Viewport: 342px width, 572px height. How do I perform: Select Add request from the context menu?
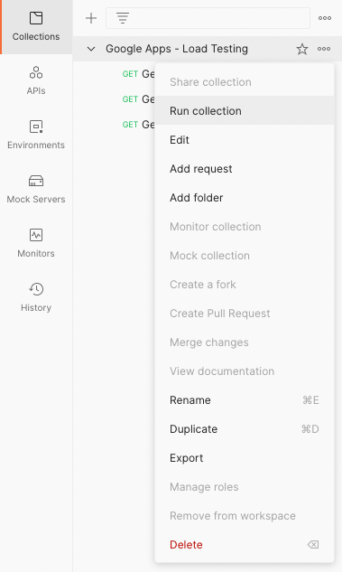click(245, 169)
